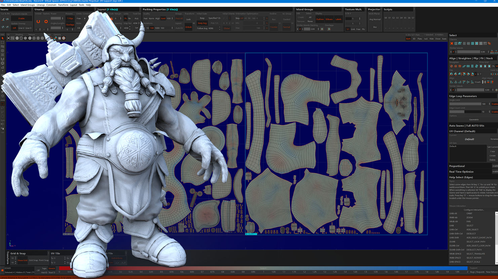Viewport: 498px width, 279px height.
Task: Click the similar islands tree icon in Select panel
Action: pyautogui.click(x=492, y=52)
